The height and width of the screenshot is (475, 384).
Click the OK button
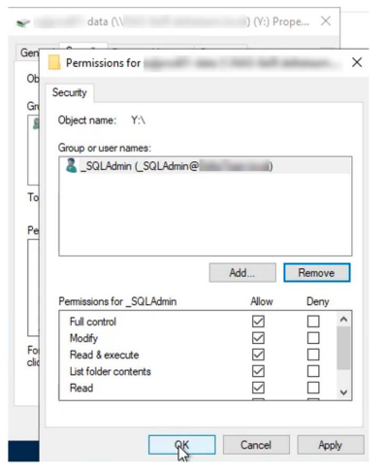click(181, 445)
